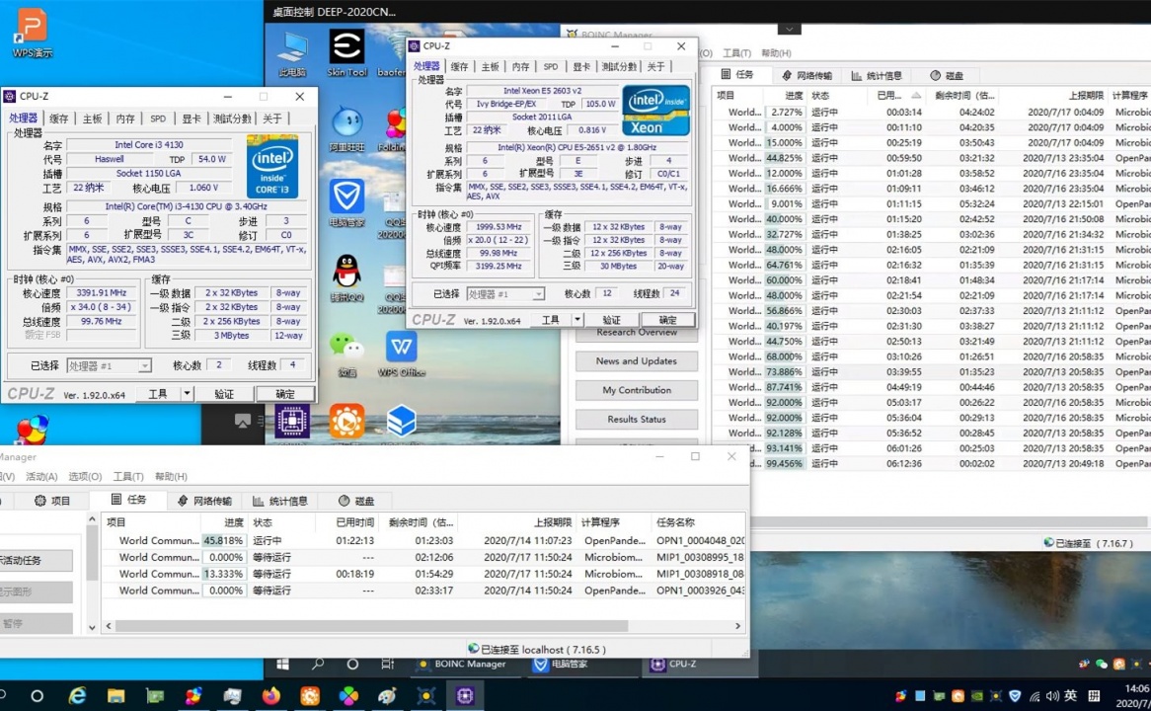Click 工具 button in i3 CPU-Z
This screenshot has height=711, width=1151.
(158, 394)
